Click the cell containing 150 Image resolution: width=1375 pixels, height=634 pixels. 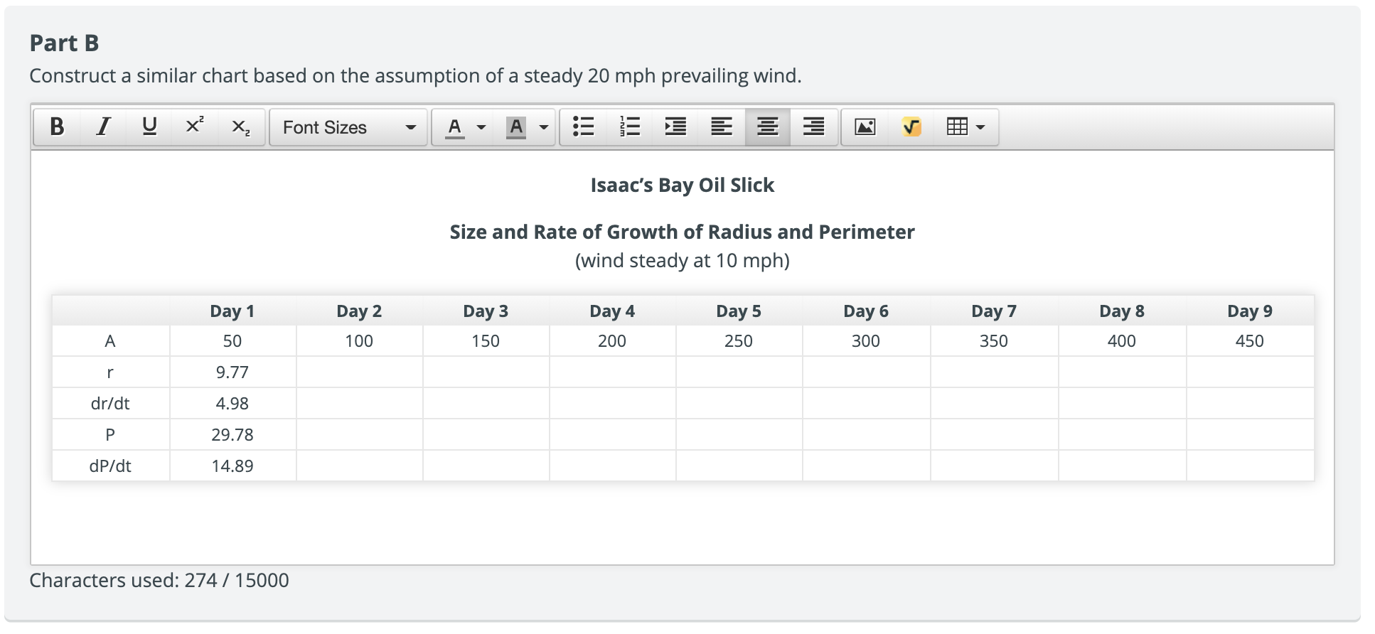(486, 341)
